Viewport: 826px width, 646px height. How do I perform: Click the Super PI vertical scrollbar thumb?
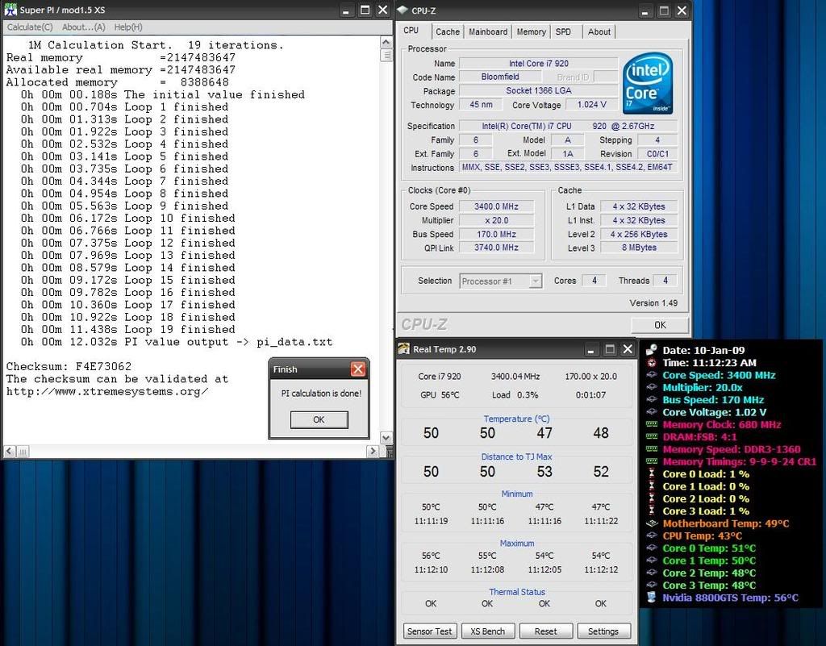[386, 55]
